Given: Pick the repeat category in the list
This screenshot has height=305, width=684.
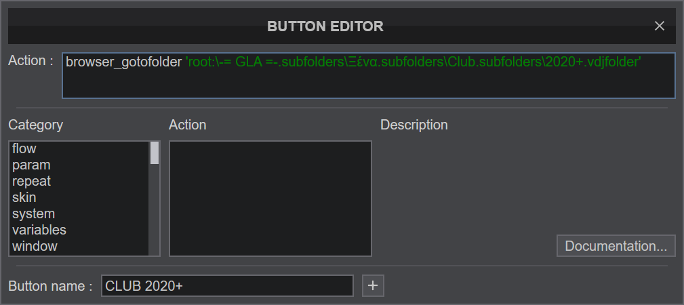Looking at the screenshot, I should pyautogui.click(x=31, y=182).
